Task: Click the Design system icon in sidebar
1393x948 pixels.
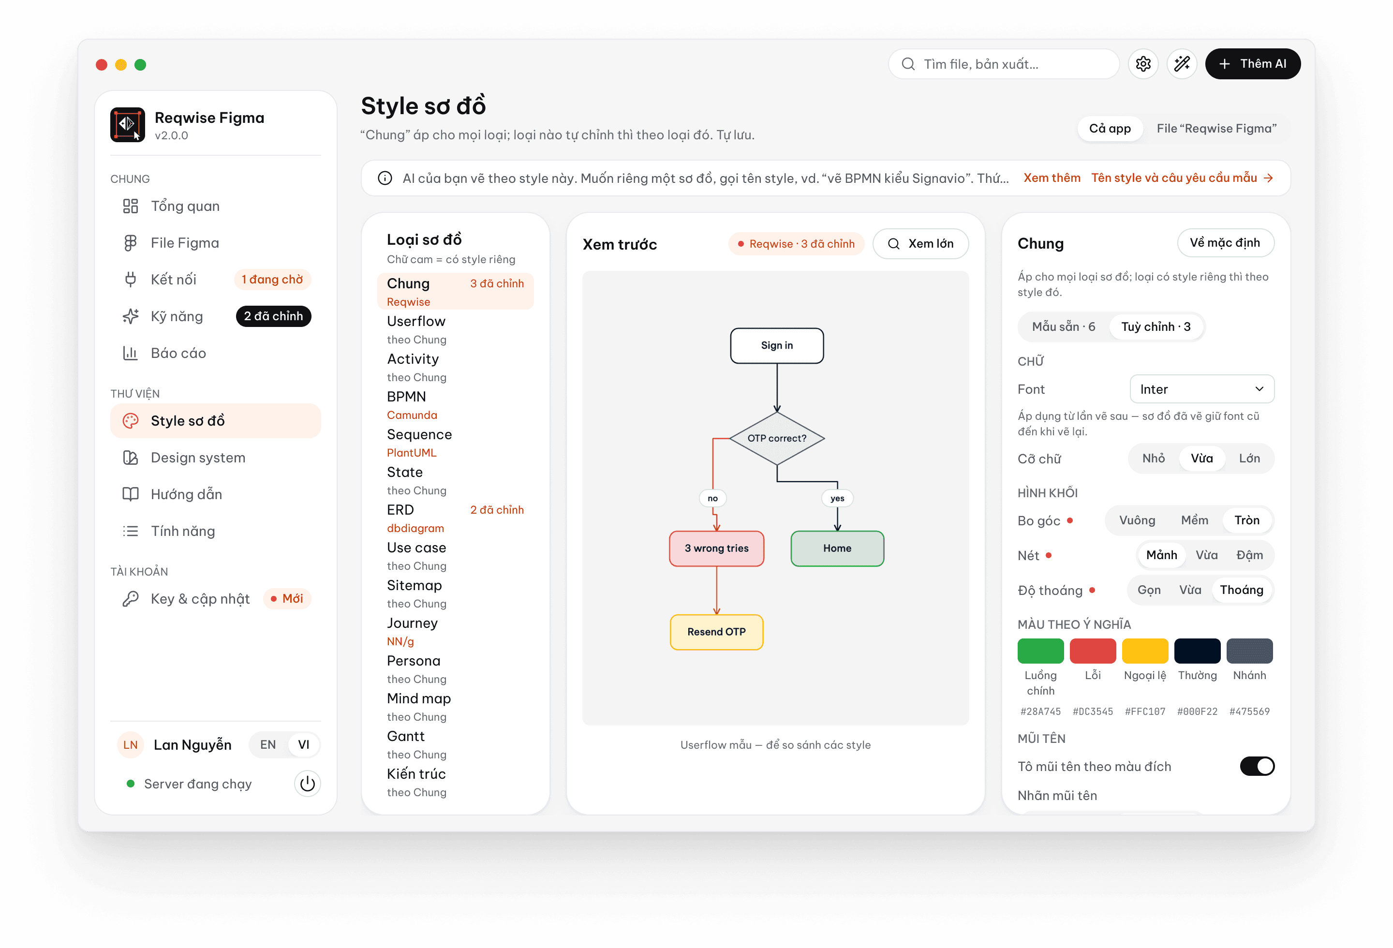Action: pos(131,457)
